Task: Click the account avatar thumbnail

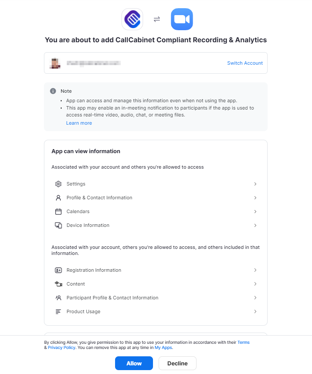Action: (x=56, y=63)
